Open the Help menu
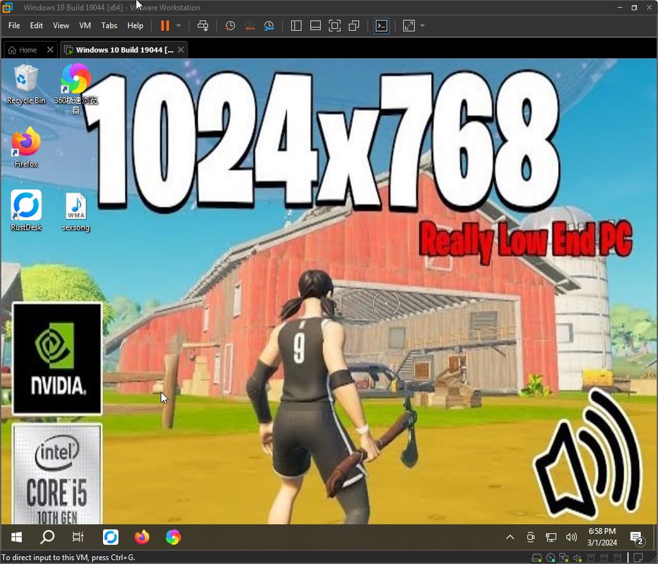Viewport: 658px width, 564px height. 135,26
